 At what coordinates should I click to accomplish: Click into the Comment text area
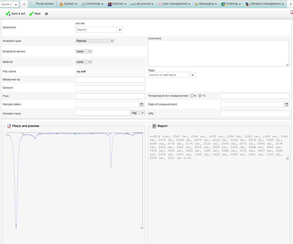click(218, 53)
